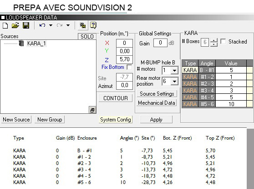
Task: Click the # Boxes field showing 6
Action: pos(205,42)
